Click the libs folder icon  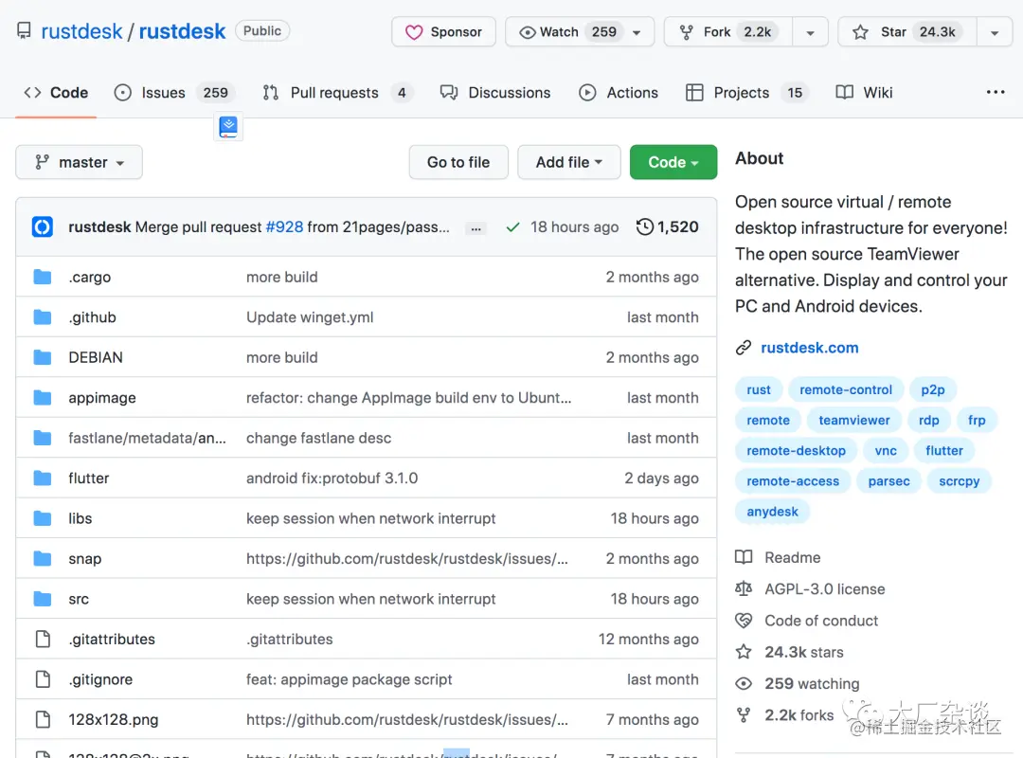point(43,518)
